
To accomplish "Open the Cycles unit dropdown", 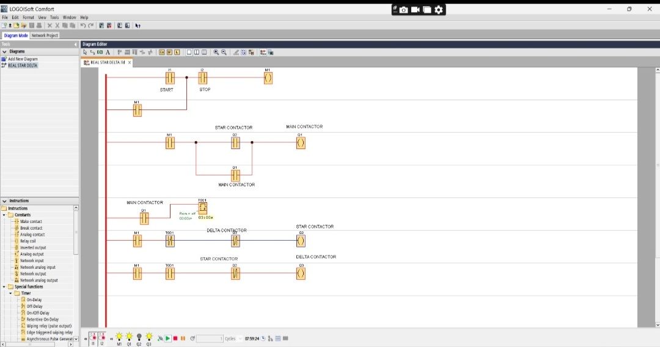I will [240, 338].
